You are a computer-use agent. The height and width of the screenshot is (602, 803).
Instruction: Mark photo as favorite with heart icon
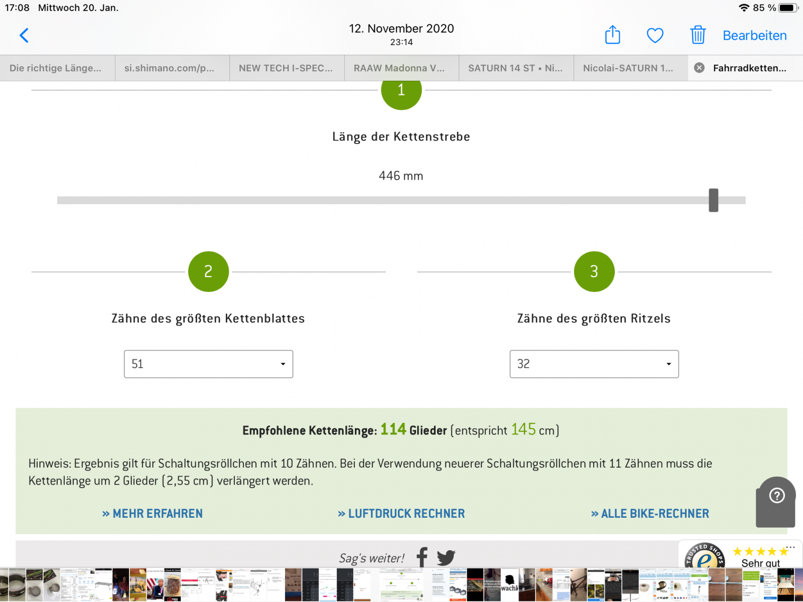pos(655,36)
